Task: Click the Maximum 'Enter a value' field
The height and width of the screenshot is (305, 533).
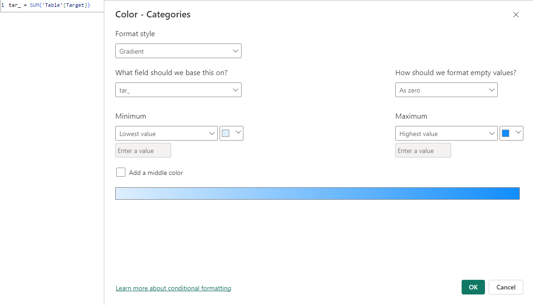Action: (x=423, y=151)
